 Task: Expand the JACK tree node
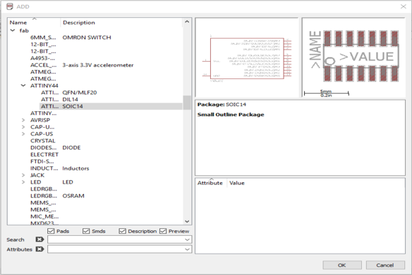point(23,175)
